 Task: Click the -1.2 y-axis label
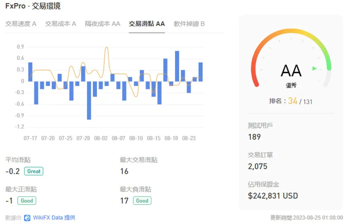(19, 127)
